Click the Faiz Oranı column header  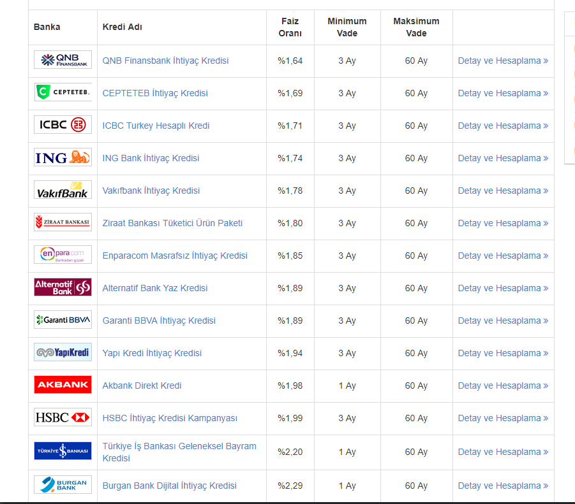(290, 27)
